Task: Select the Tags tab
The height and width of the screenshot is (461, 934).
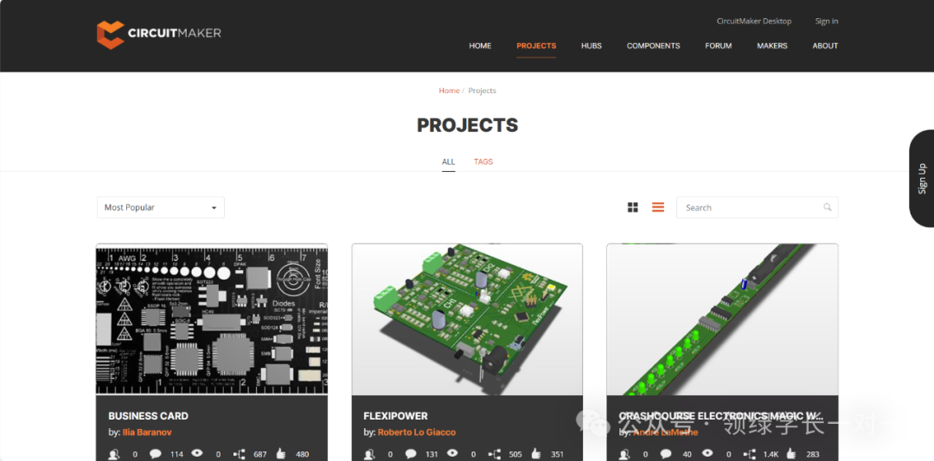Action: (483, 161)
